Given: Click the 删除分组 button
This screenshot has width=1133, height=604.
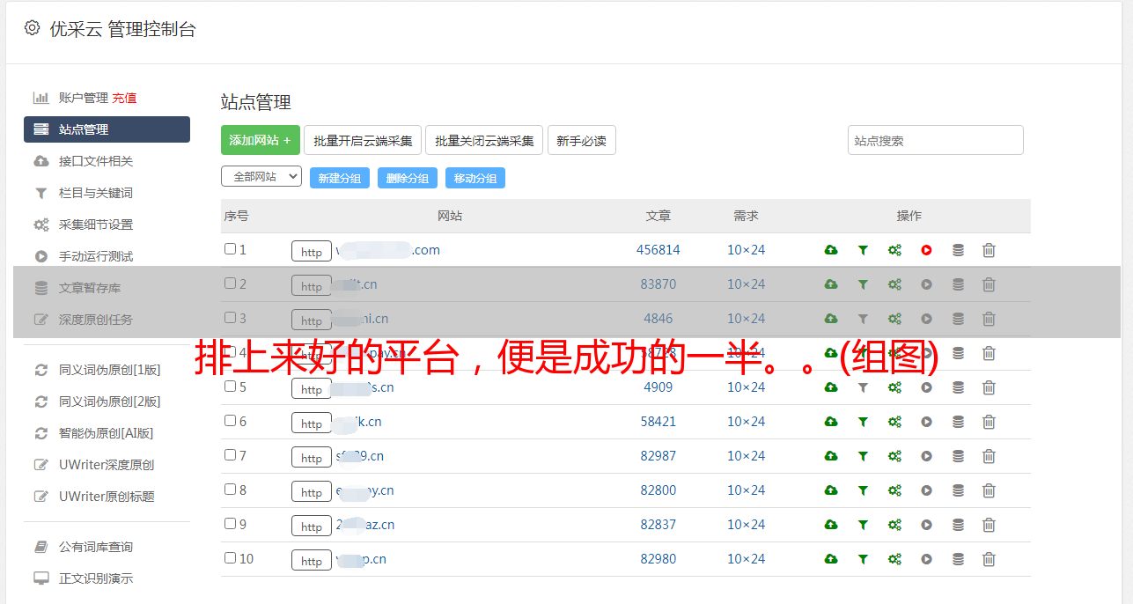Looking at the screenshot, I should click(408, 178).
